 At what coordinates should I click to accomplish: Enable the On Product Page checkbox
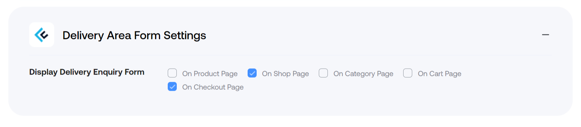pos(172,73)
